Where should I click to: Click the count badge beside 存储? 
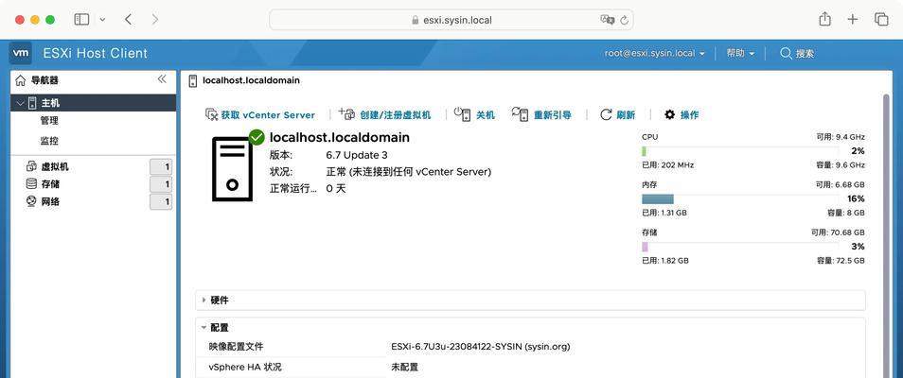pyautogui.click(x=161, y=184)
